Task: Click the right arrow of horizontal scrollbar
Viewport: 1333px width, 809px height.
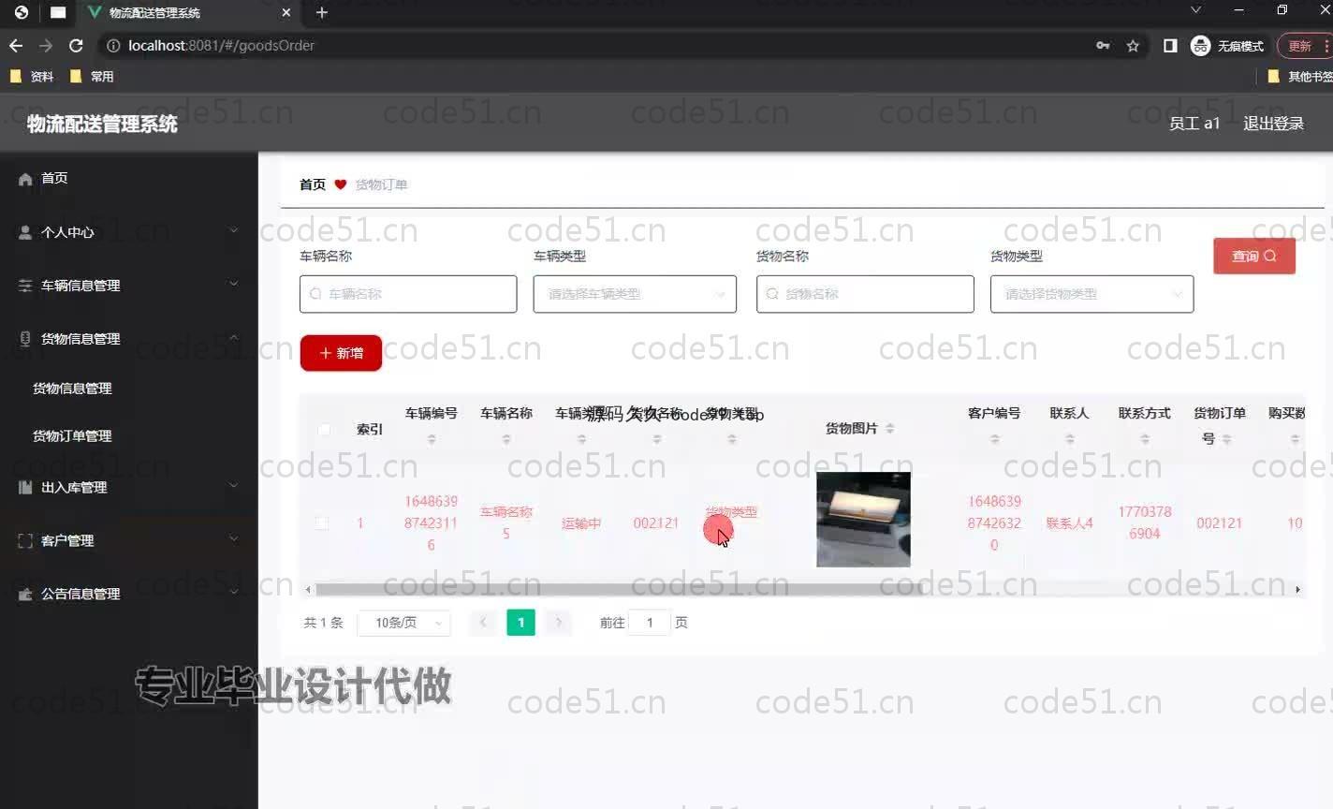Action: (x=1297, y=589)
